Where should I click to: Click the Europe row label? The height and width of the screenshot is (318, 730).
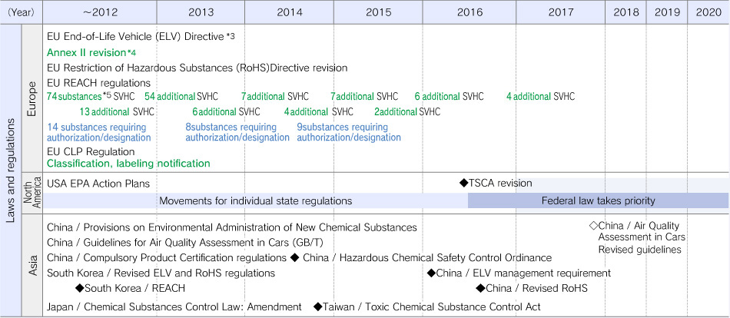click(x=32, y=98)
